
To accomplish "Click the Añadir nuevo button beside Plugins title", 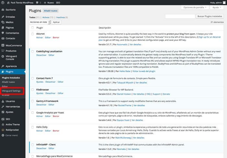I will pos(51,11).
